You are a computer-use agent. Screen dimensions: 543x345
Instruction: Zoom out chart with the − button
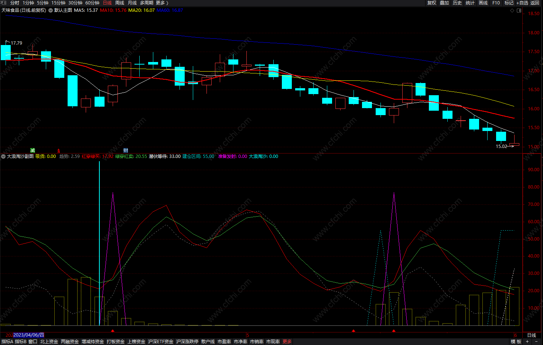536,342
